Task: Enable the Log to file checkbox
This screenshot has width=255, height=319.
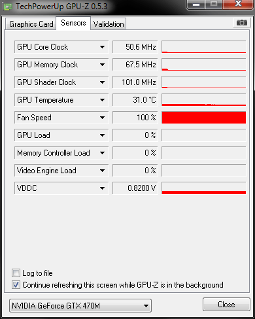Action: (x=16, y=273)
